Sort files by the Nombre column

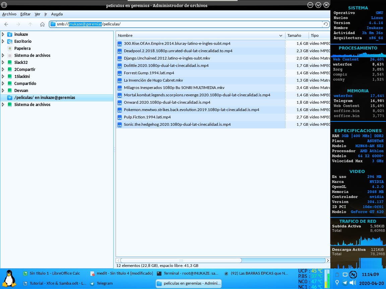click(200, 35)
